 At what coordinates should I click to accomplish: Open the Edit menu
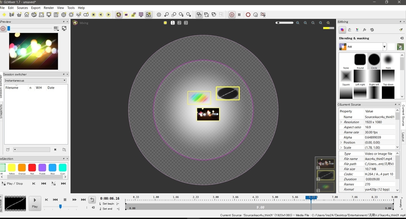point(11,8)
